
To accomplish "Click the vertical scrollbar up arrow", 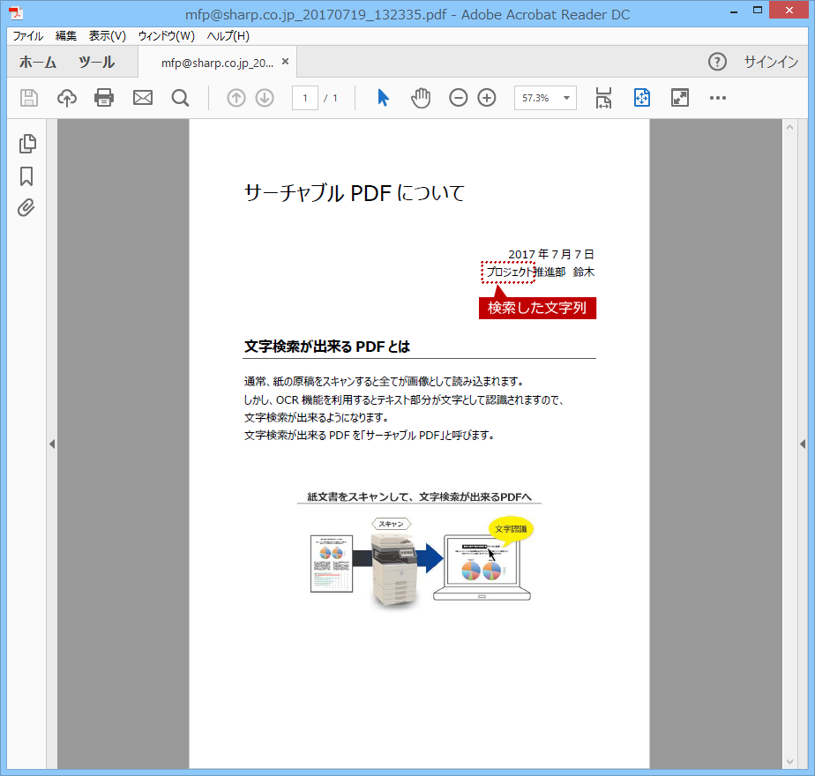I will 790,127.
